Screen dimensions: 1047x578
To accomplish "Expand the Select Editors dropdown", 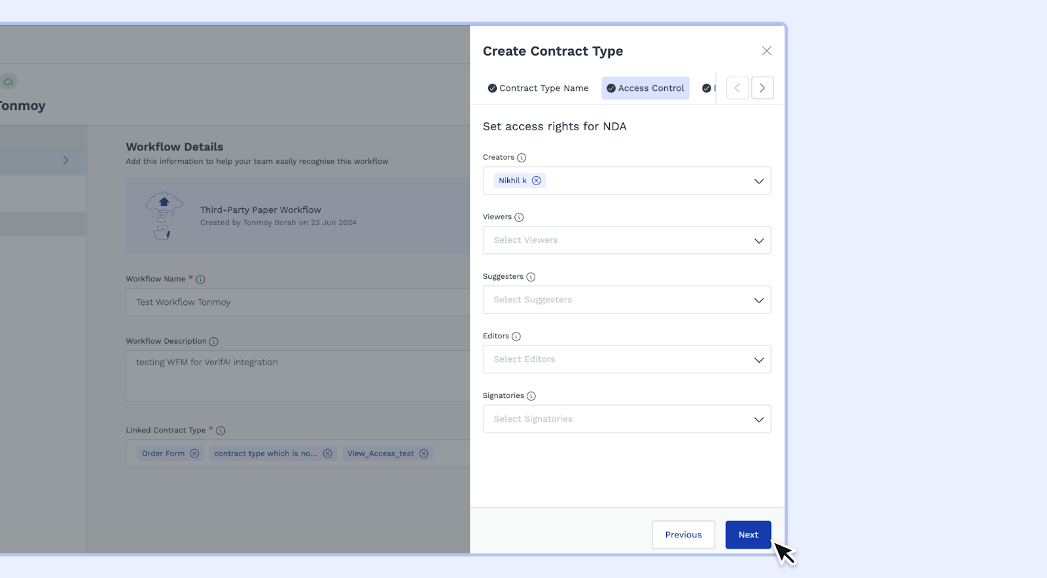I will tap(758, 360).
